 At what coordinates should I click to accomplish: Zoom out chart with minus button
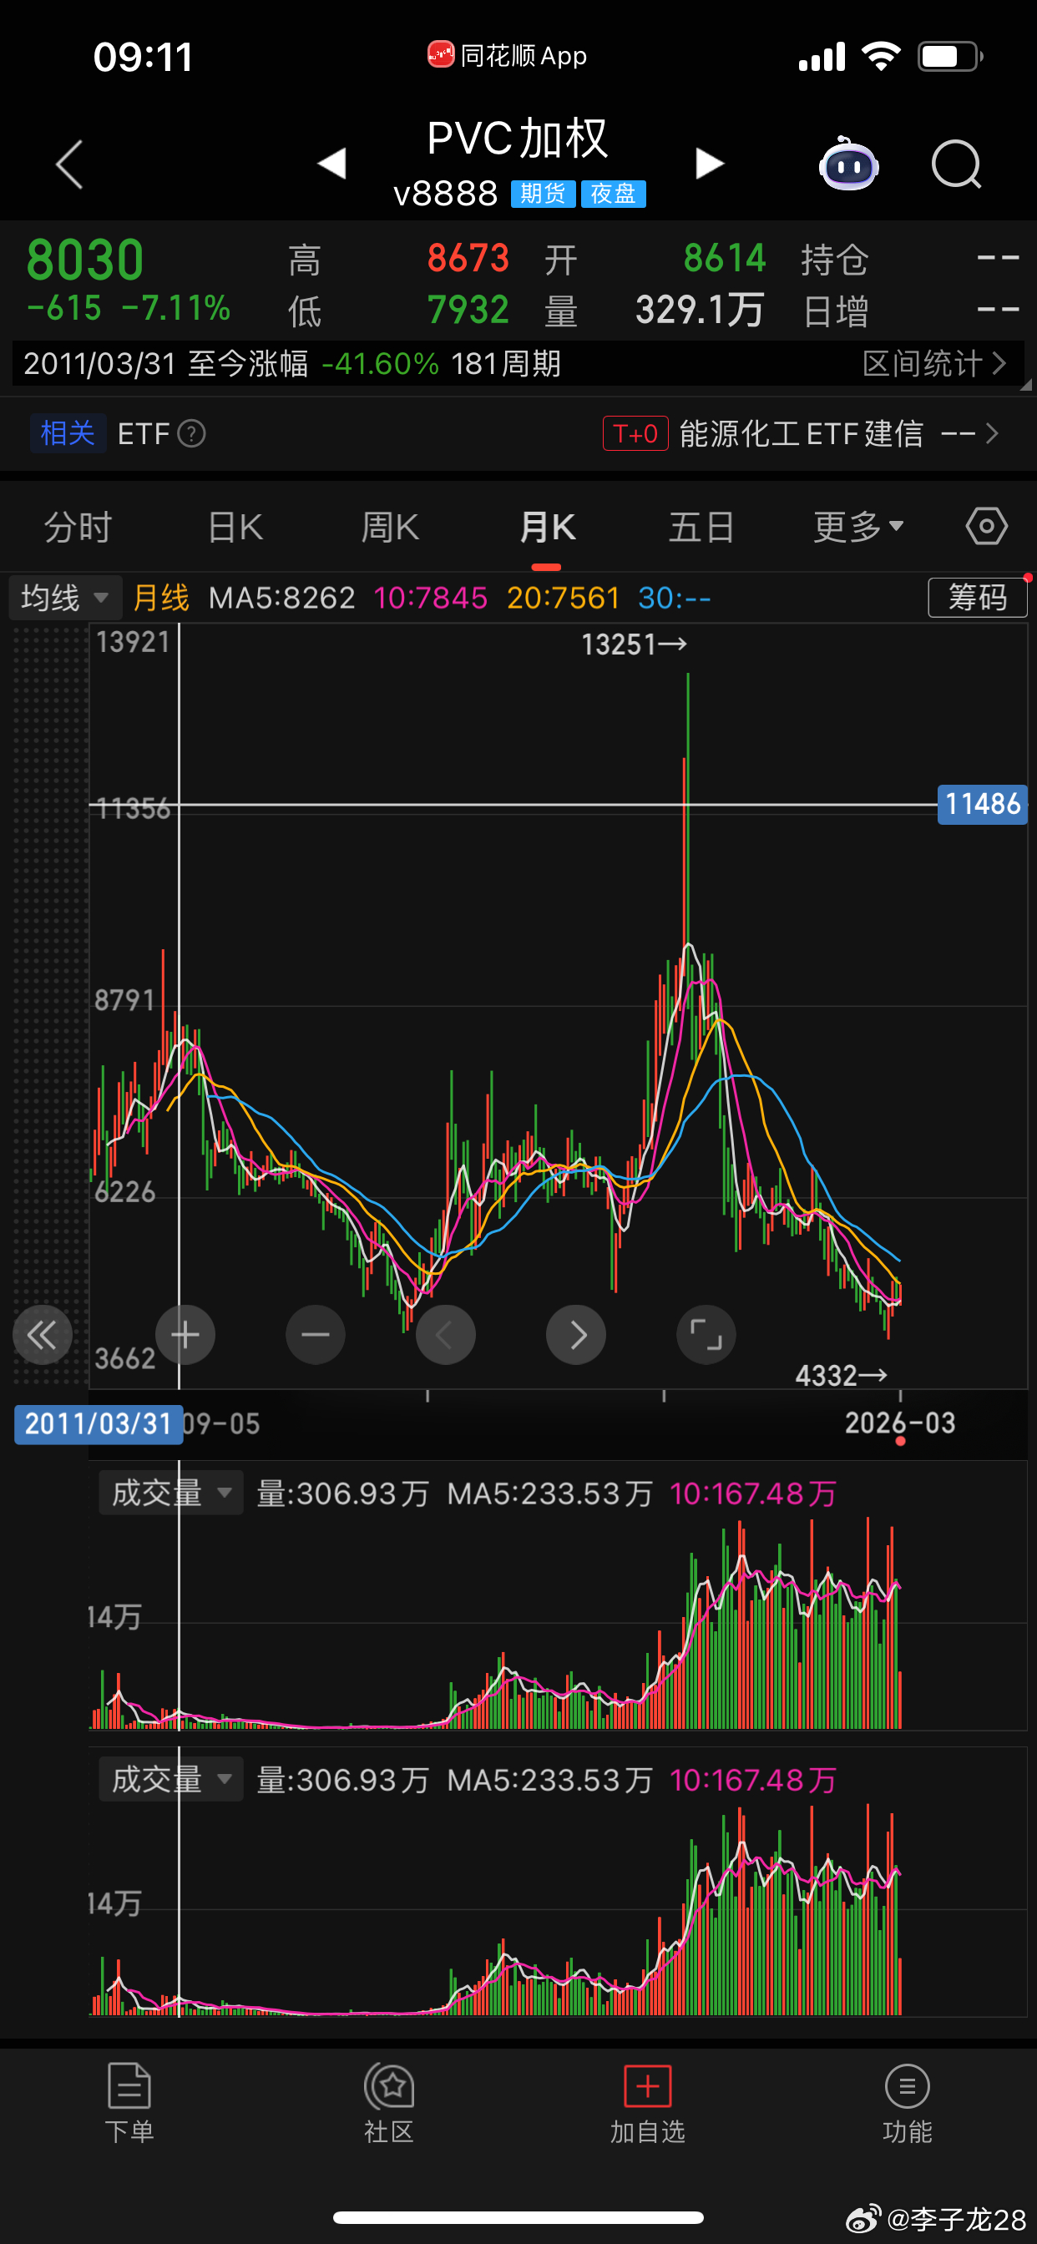tap(316, 1335)
